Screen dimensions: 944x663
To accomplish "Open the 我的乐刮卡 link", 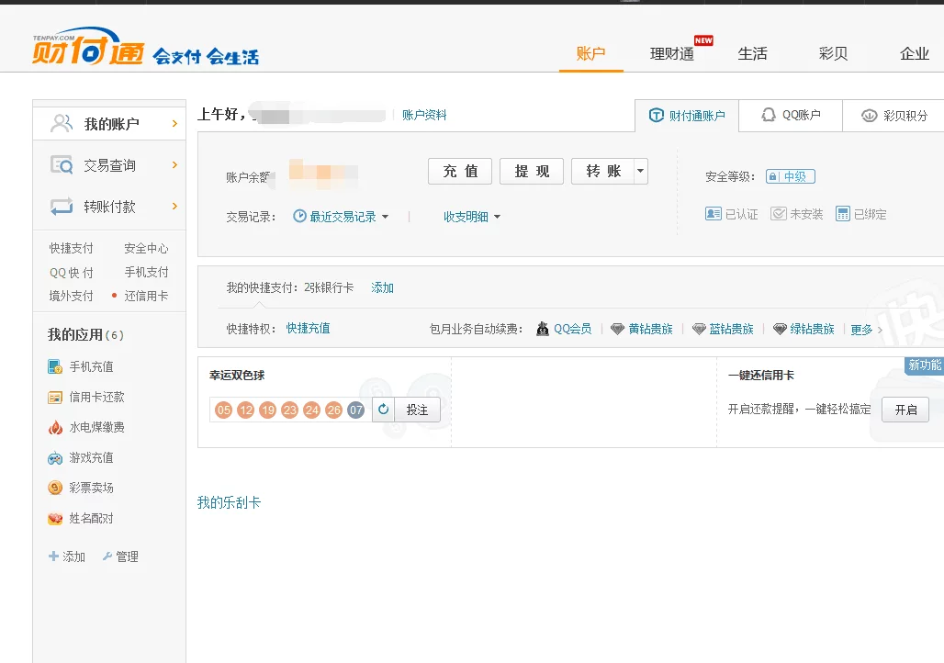I will (x=229, y=502).
